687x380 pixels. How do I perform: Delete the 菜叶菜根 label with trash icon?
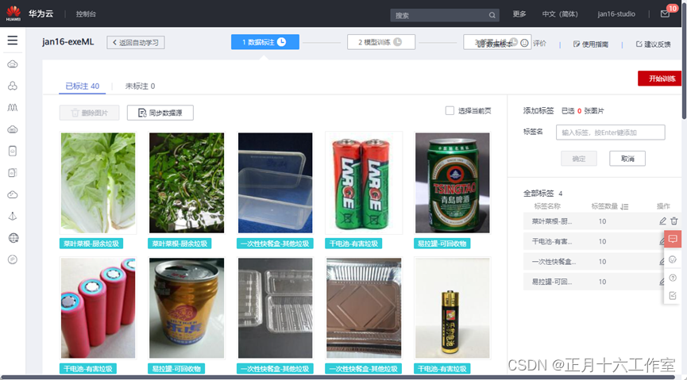(x=674, y=221)
